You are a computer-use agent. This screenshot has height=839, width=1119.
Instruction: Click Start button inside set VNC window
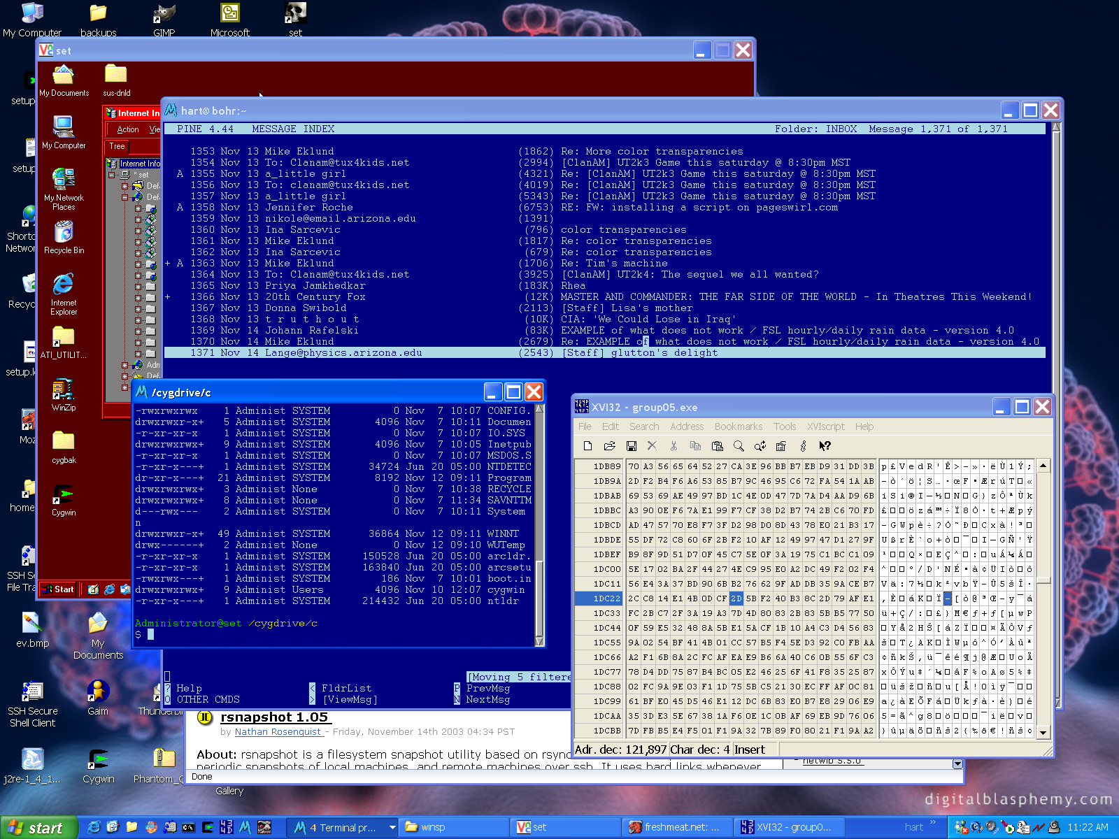[58, 589]
